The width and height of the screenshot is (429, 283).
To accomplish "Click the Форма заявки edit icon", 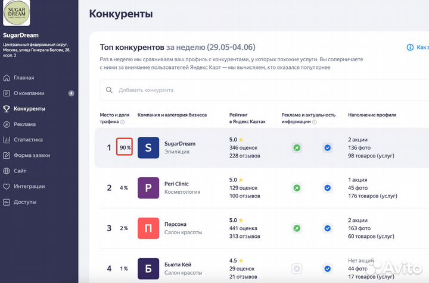I will click(x=7, y=155).
